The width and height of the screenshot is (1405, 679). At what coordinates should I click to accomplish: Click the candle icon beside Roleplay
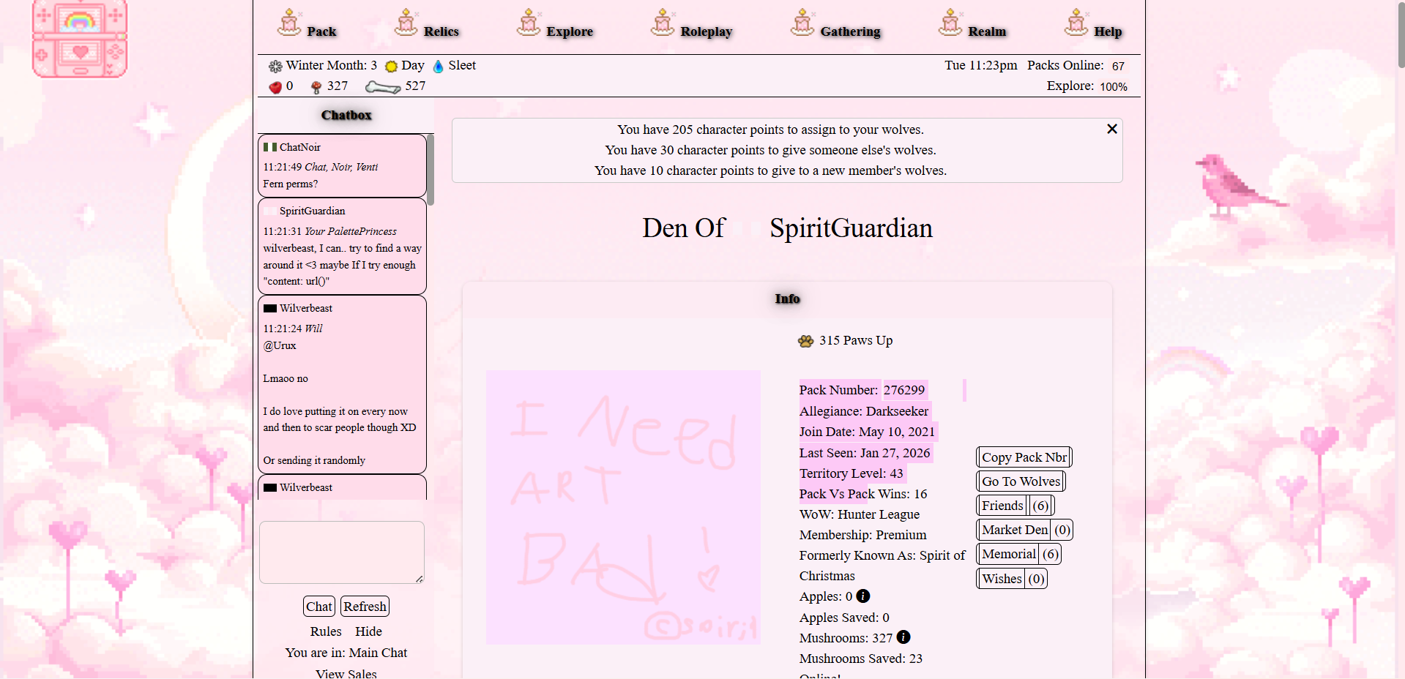pos(663,23)
